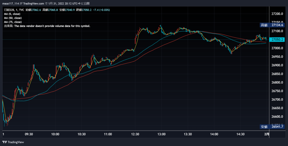Click the 26650.0 price axis label
288x146 pixels.
[277, 108]
